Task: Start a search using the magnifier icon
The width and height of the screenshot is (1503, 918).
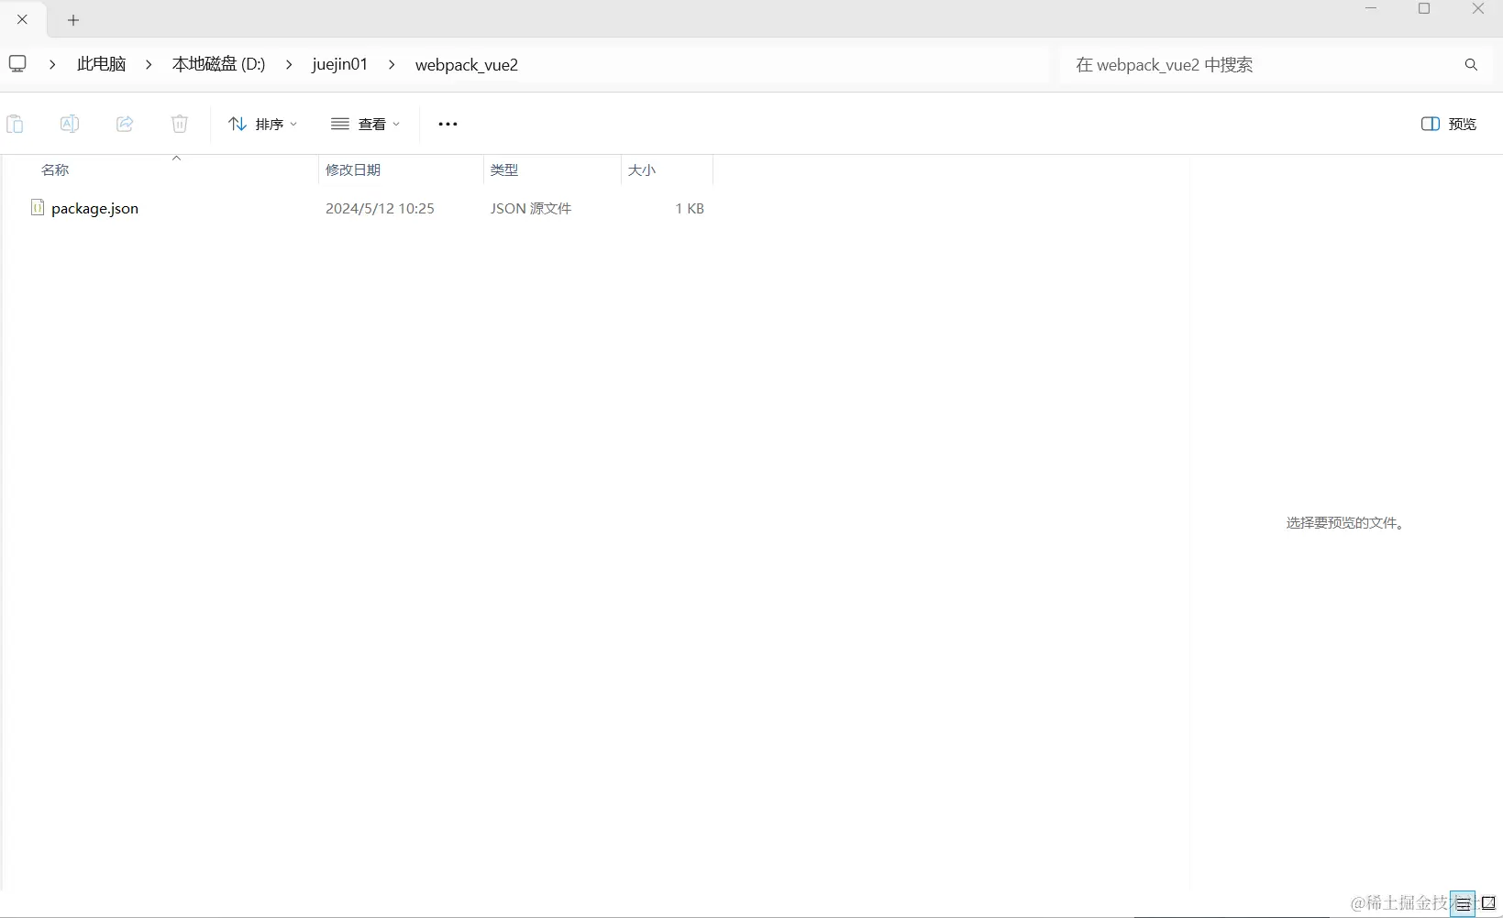Action: (1471, 64)
